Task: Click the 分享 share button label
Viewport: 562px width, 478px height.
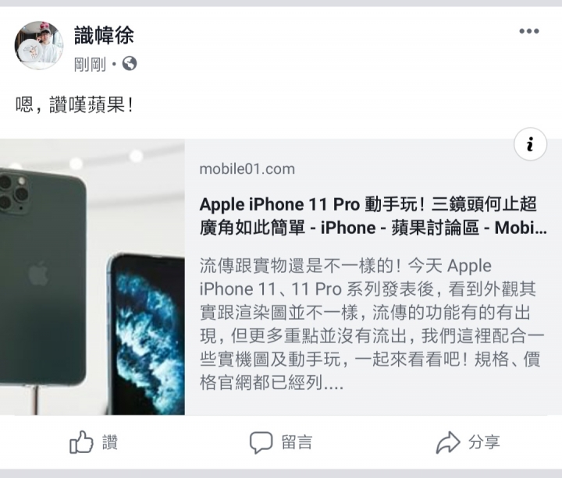Action: (x=484, y=442)
